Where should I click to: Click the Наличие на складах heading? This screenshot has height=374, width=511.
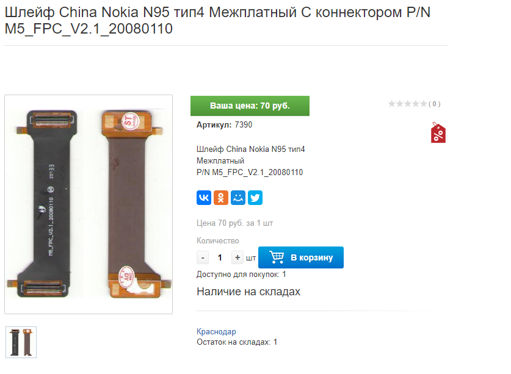[x=248, y=292]
